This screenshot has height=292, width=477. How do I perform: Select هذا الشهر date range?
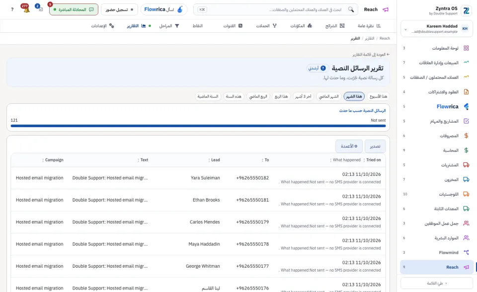click(x=354, y=96)
